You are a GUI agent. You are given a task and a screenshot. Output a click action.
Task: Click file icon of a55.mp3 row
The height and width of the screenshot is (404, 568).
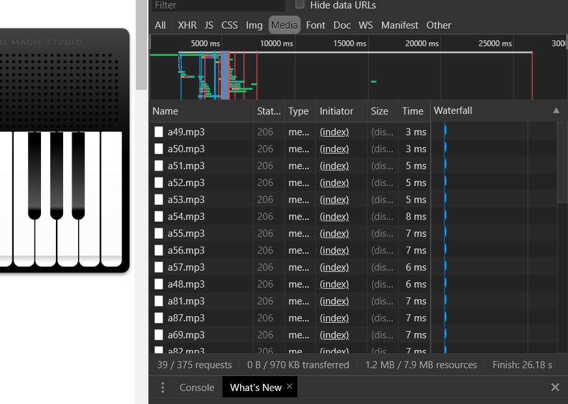point(159,234)
